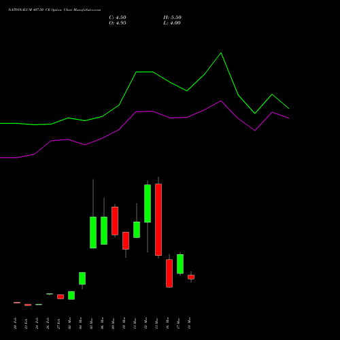This screenshot has height=340, width=340.
Task: Click the green candlestick above 17 Mar
Action: point(180,264)
